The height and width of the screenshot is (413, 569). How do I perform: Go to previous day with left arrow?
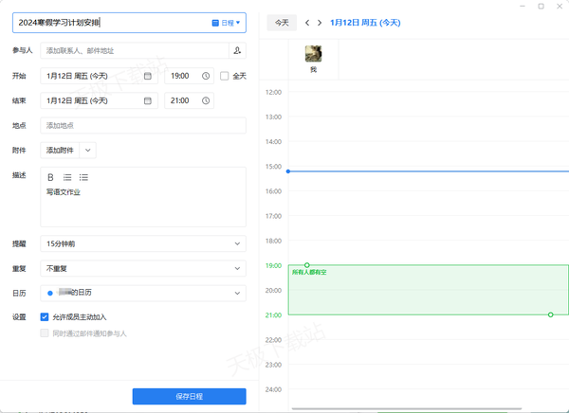coord(307,22)
